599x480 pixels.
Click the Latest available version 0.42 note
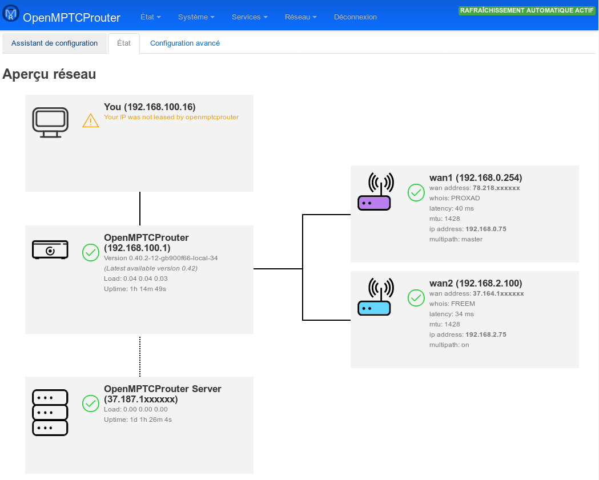point(151,268)
